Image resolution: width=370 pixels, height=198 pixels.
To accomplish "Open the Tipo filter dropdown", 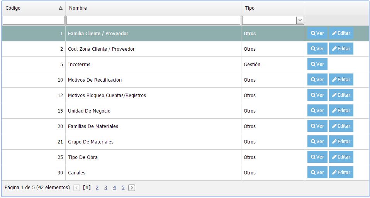I will click(300, 20).
